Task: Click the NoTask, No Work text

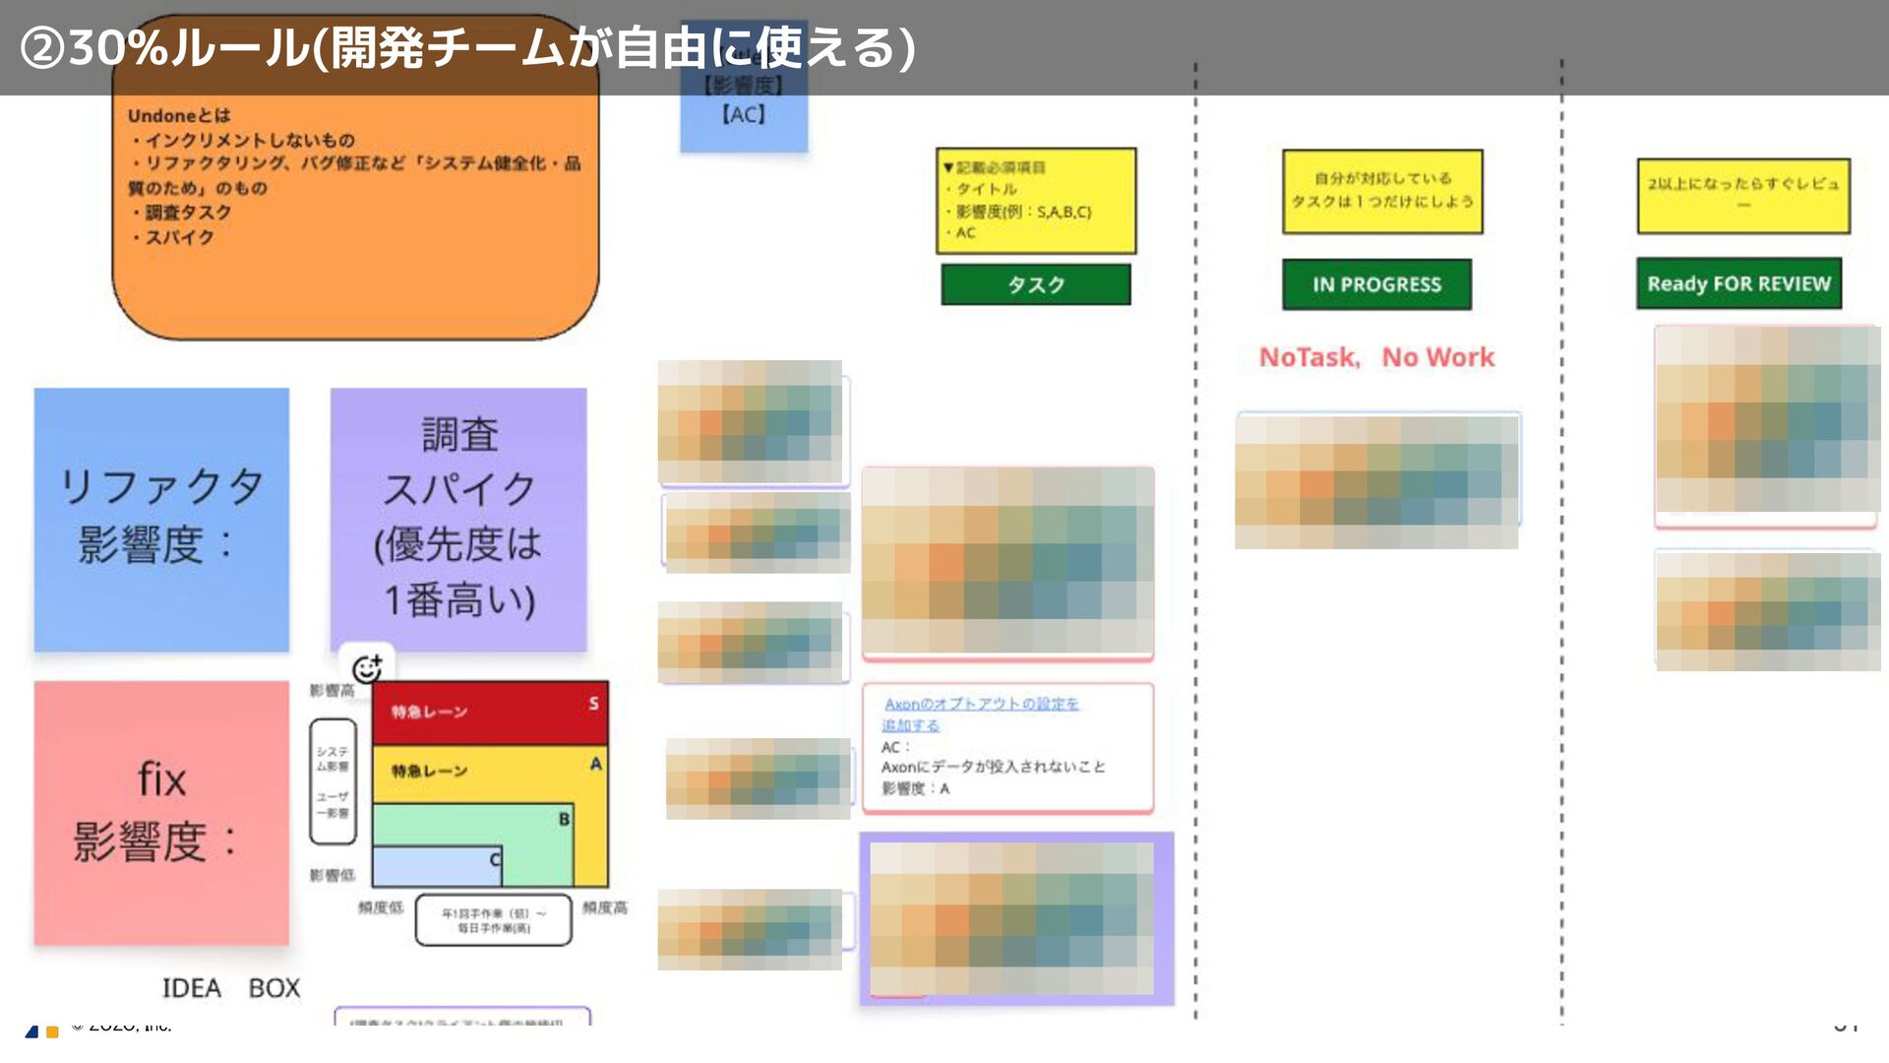Action: (x=1375, y=357)
